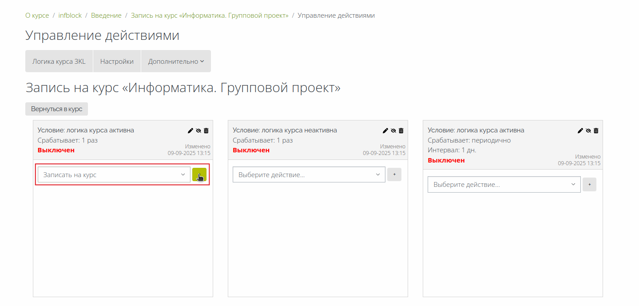Add action with plus button in middle card
Viewport: 639px width, 306px height.
tap(394, 174)
